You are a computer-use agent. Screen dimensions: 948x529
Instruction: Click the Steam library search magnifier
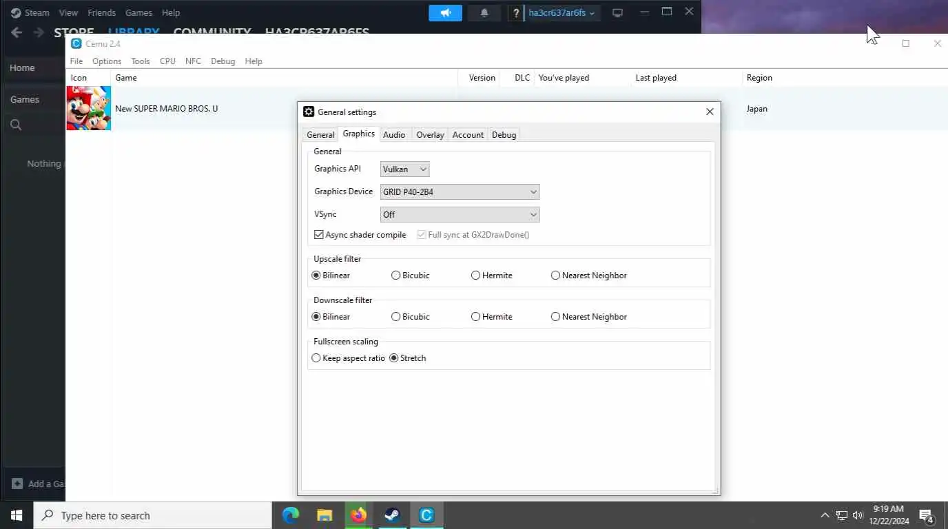(16, 125)
